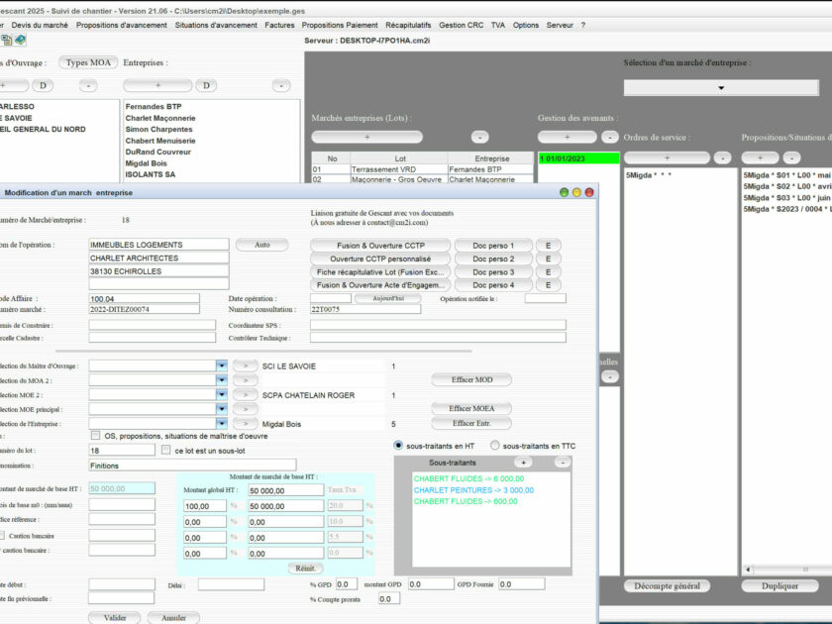Click the grey-and-yellow document toolbar icon
832x624 pixels.
pos(7,40)
